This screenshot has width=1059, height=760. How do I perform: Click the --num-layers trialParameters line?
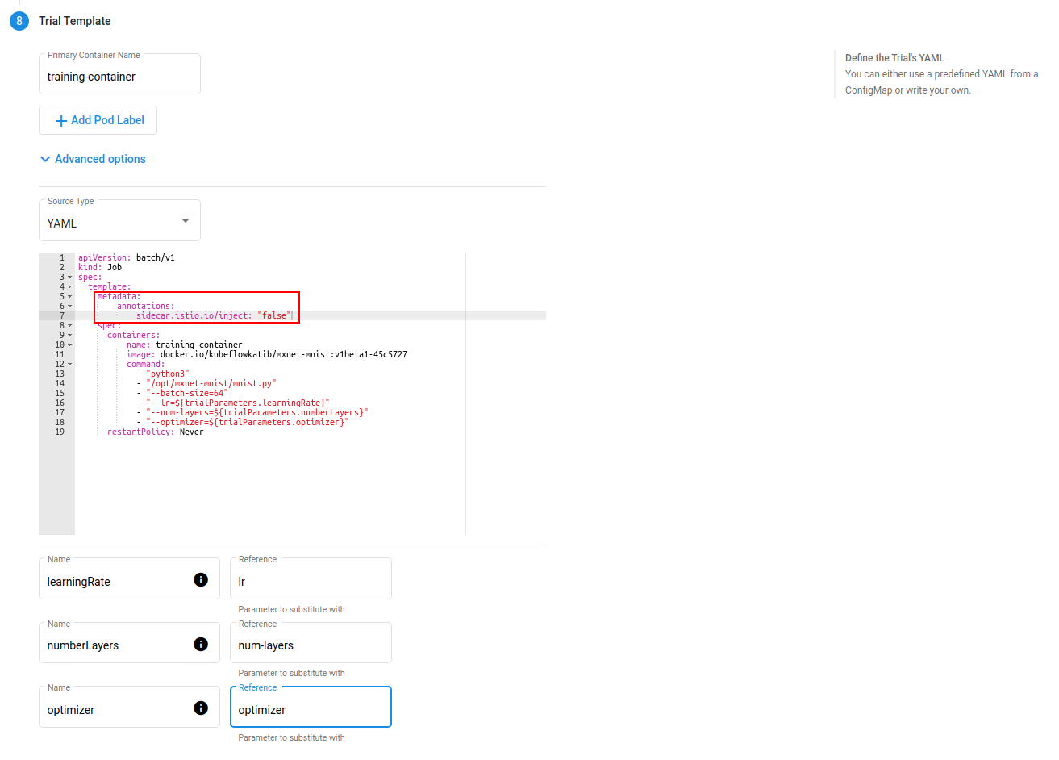[252, 413]
